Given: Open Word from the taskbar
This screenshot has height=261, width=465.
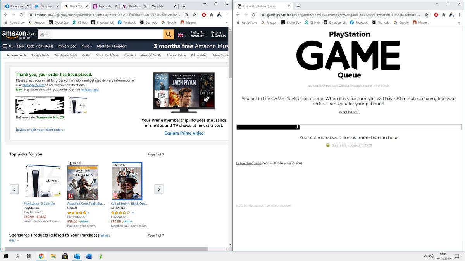Looking at the screenshot, I should [x=88, y=256].
